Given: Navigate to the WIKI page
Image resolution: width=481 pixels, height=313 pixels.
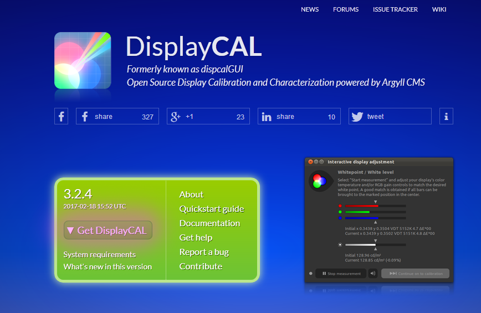Looking at the screenshot, I should click(x=439, y=9).
